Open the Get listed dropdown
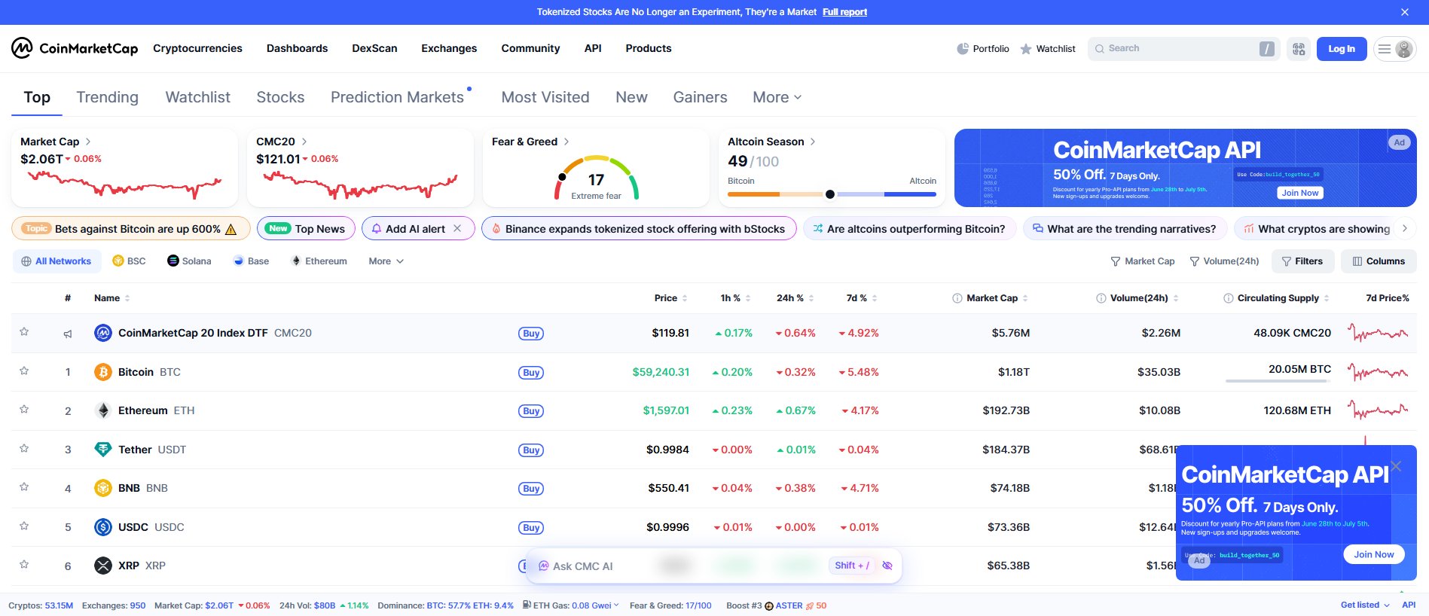This screenshot has height=616, width=1429. [x=1365, y=605]
